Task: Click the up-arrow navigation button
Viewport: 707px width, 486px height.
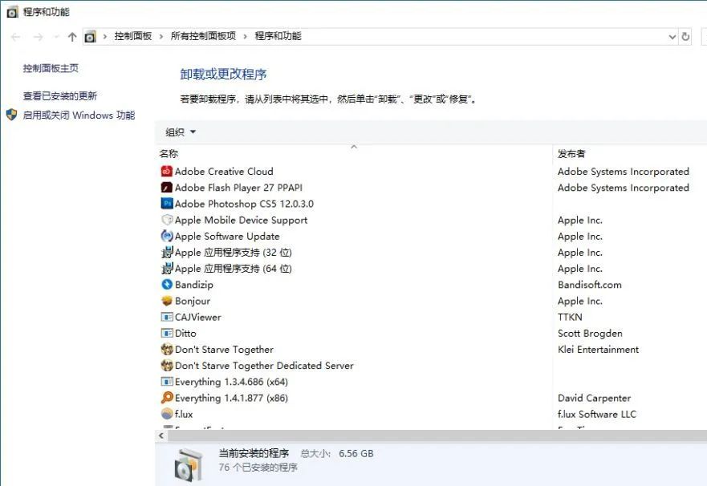Action: point(72,37)
